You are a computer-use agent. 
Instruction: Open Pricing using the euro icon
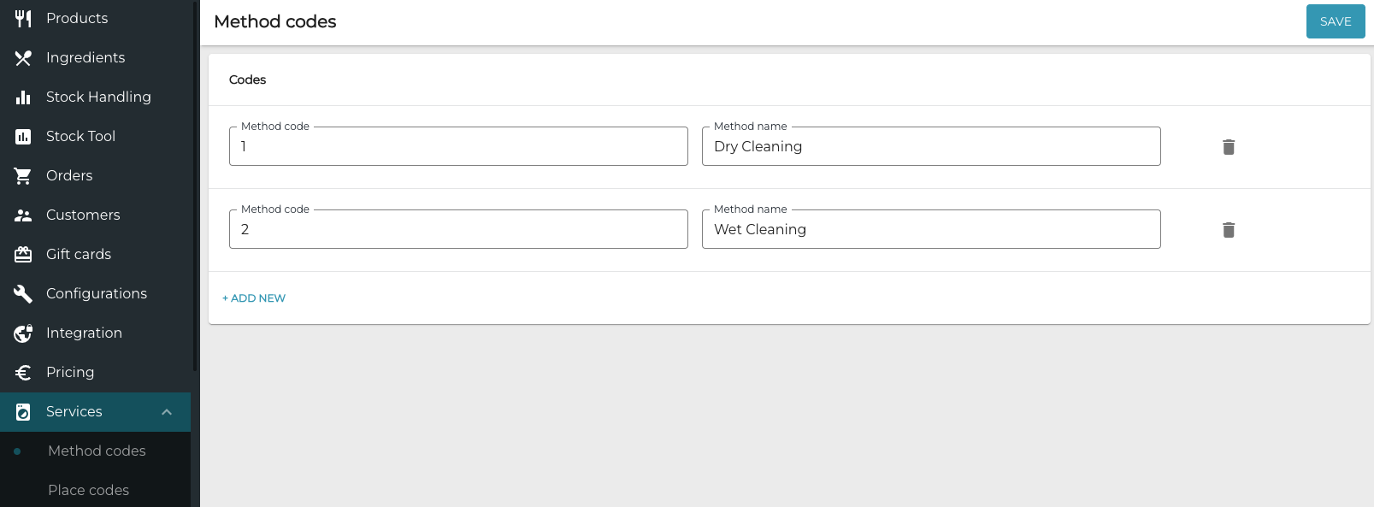(22, 372)
